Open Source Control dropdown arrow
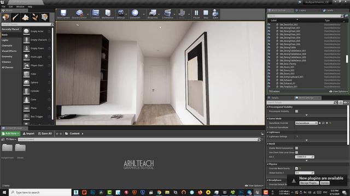The image size is (350, 196). pos(88,15)
